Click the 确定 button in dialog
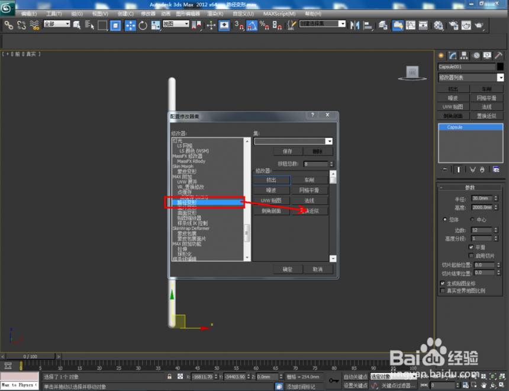This screenshot has height=391, width=509. 288,270
